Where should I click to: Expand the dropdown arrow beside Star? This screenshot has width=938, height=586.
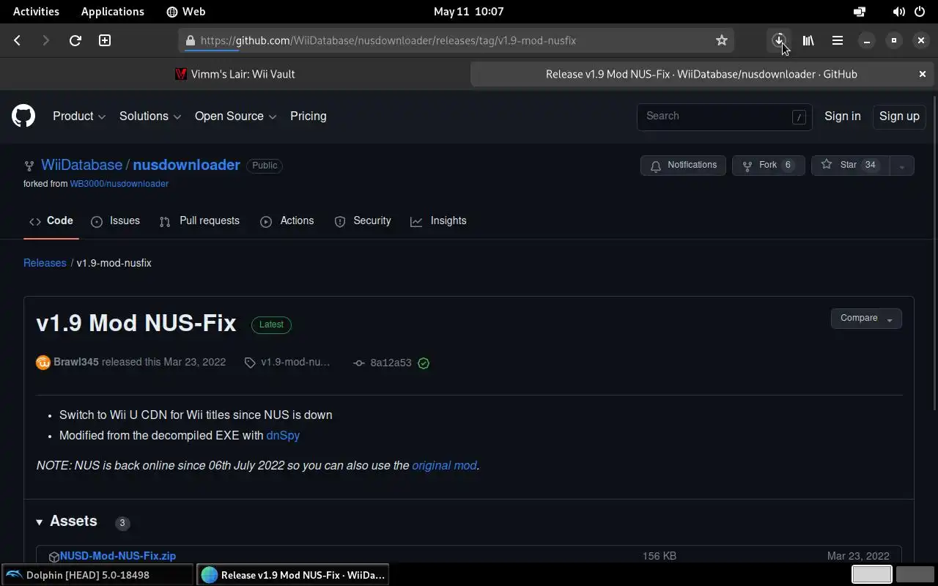point(902,166)
